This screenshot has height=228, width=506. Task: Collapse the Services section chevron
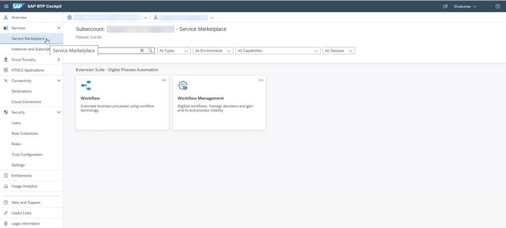(x=59, y=28)
